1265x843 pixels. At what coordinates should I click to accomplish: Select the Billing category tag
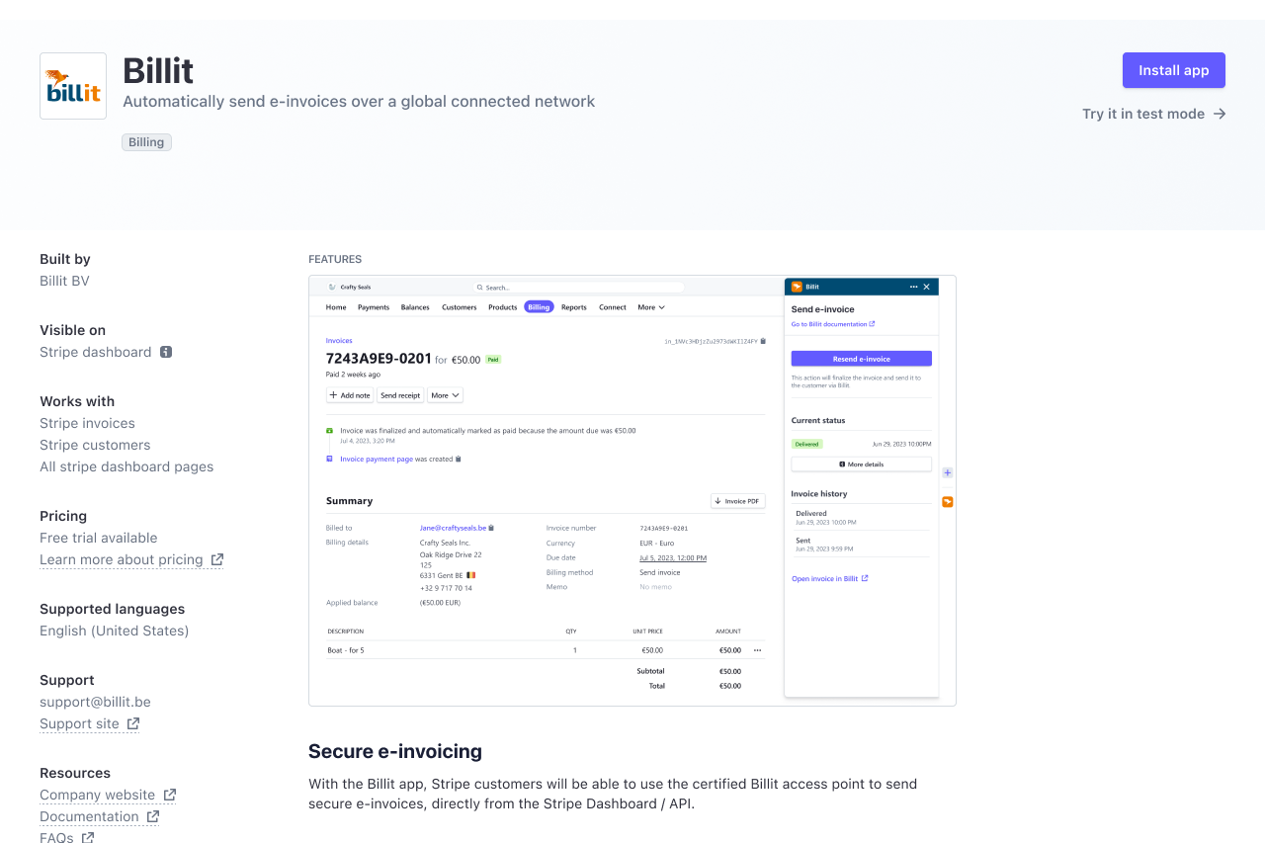point(146,142)
